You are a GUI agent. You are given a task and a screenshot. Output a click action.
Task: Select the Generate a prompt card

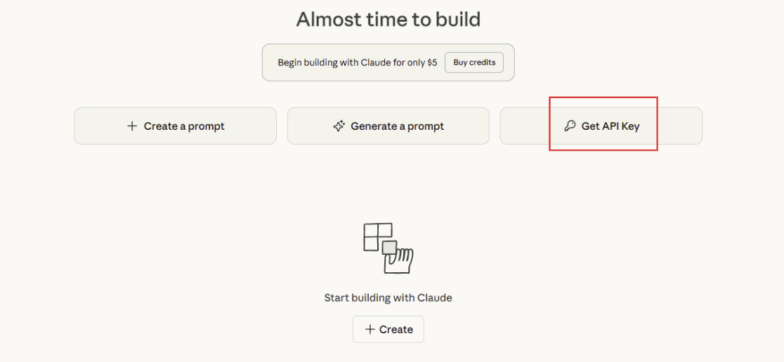(x=388, y=126)
